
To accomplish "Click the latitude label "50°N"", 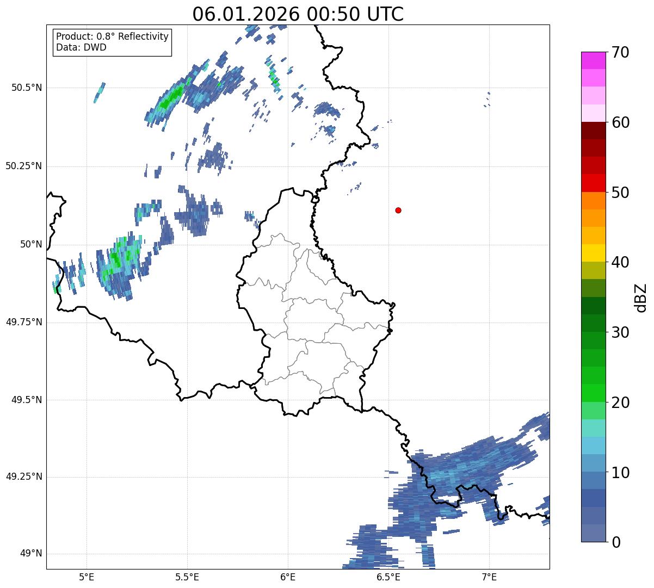I will pyautogui.click(x=31, y=244).
